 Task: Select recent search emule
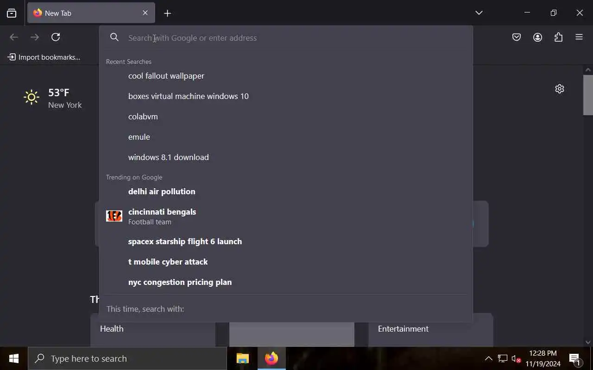[x=286, y=137]
